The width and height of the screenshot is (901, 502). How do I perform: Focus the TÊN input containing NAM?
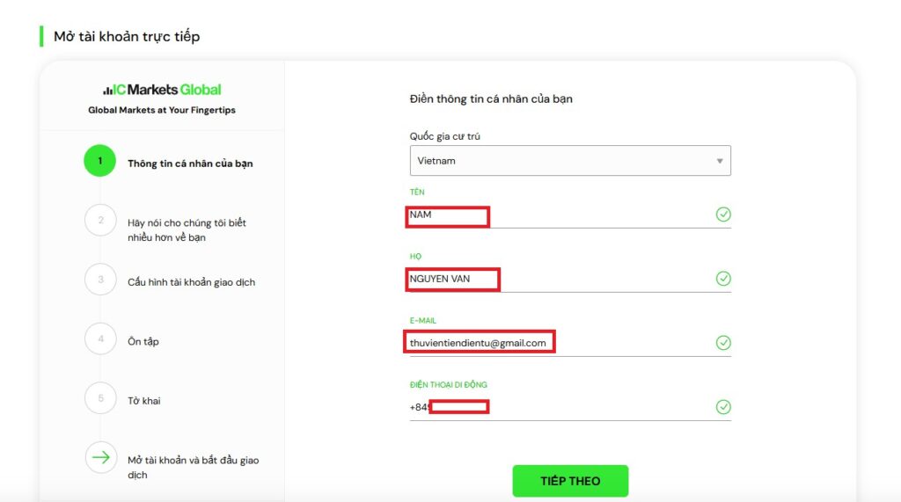(563, 215)
